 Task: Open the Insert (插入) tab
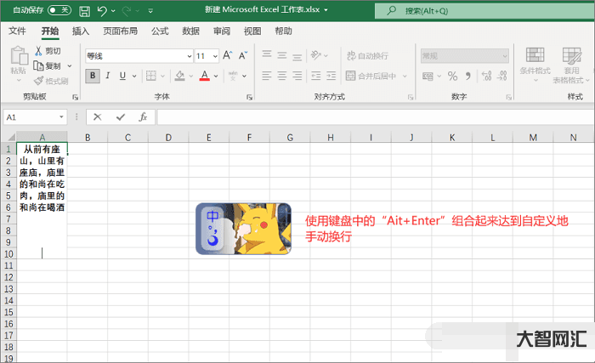pyautogui.click(x=81, y=31)
